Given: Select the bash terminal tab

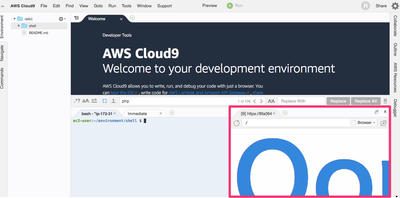Looking at the screenshot, I should (96, 114).
